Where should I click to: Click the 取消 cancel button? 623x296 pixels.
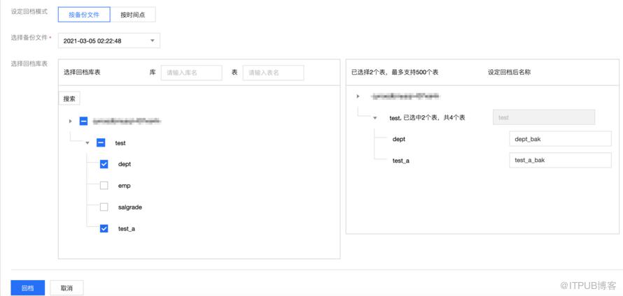66,288
